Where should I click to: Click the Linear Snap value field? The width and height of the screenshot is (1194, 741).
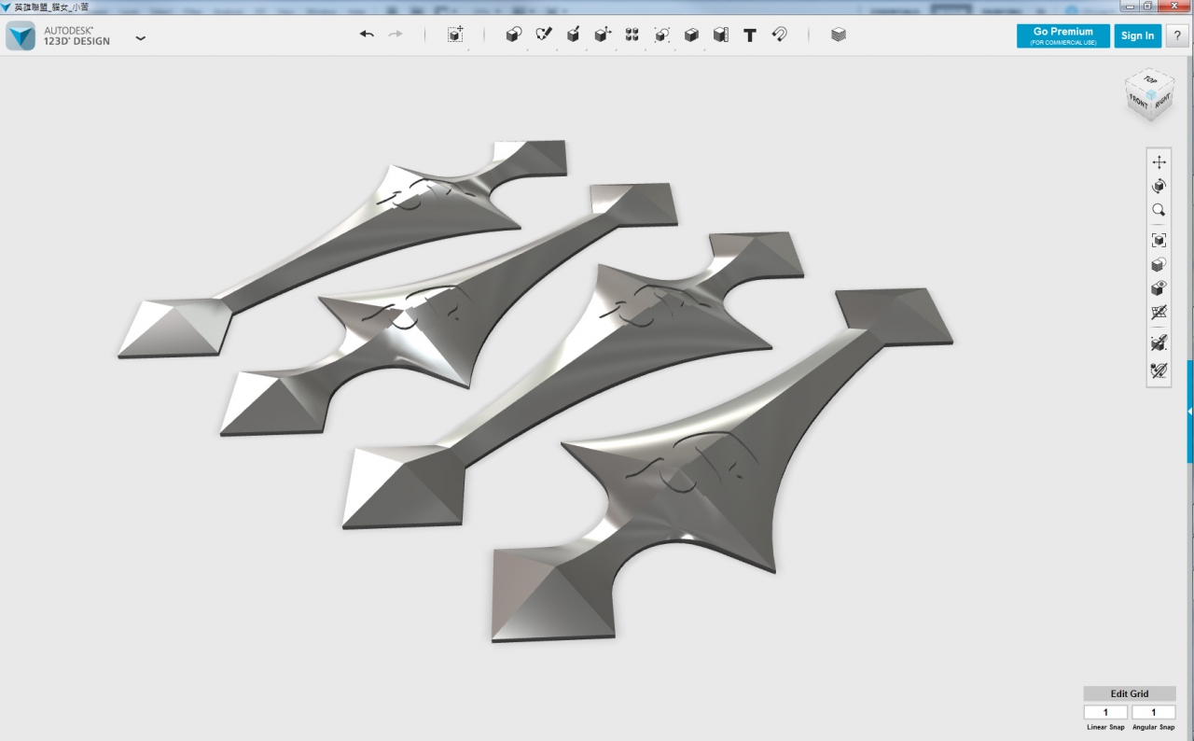(1105, 712)
